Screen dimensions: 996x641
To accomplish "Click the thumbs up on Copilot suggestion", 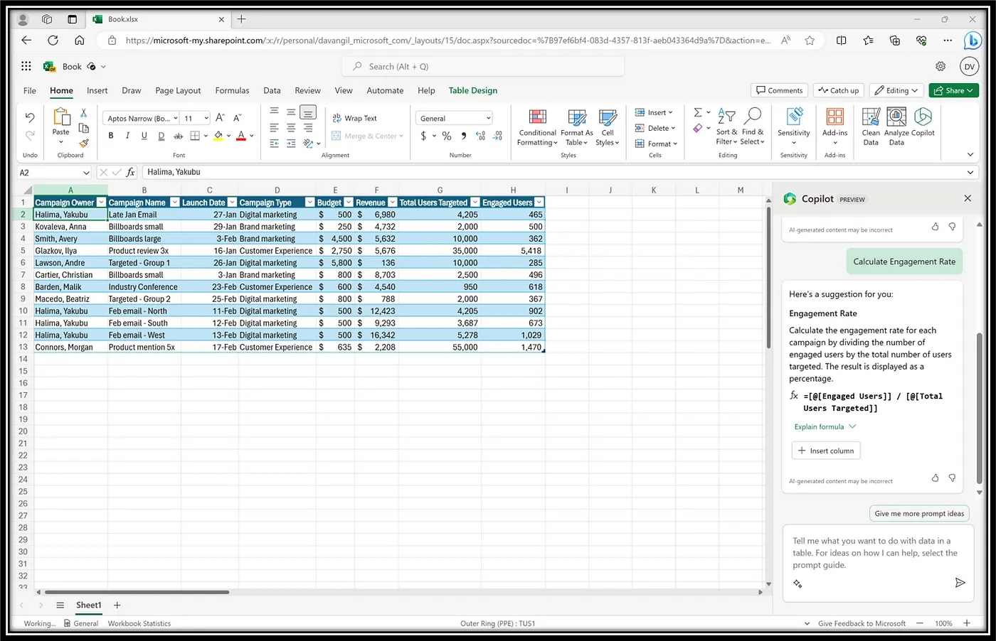I will pyautogui.click(x=935, y=478).
